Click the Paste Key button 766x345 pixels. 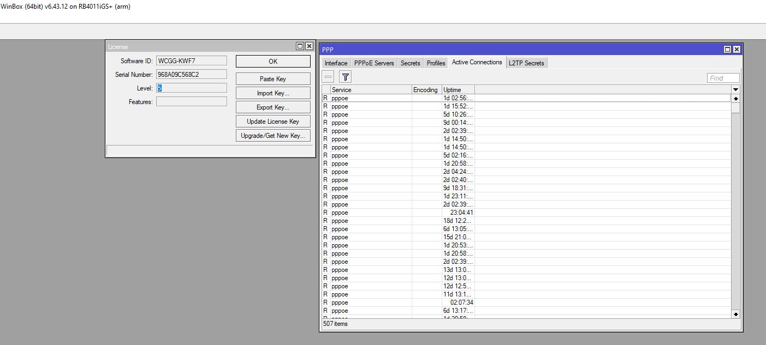coord(273,79)
